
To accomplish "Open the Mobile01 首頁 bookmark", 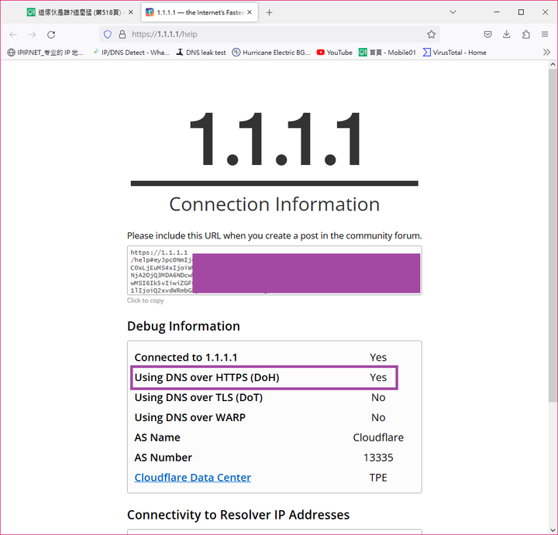I will 387,53.
